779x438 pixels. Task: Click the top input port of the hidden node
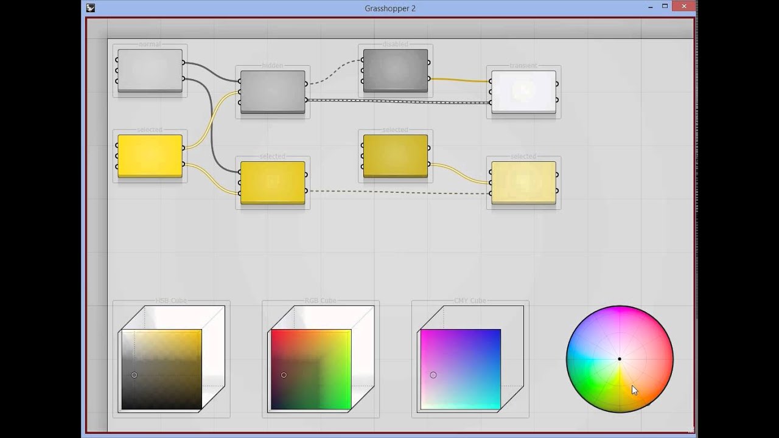tap(240, 82)
